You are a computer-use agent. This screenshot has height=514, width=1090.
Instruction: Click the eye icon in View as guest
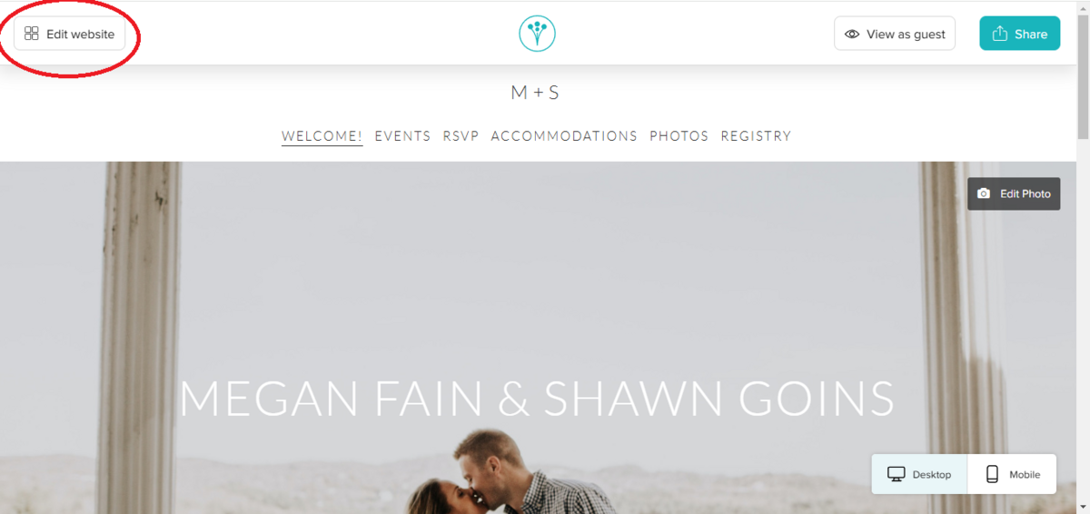pos(852,34)
